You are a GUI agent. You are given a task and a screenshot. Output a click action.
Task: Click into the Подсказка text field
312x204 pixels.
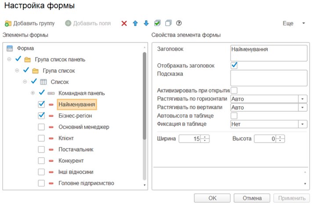click(x=268, y=78)
